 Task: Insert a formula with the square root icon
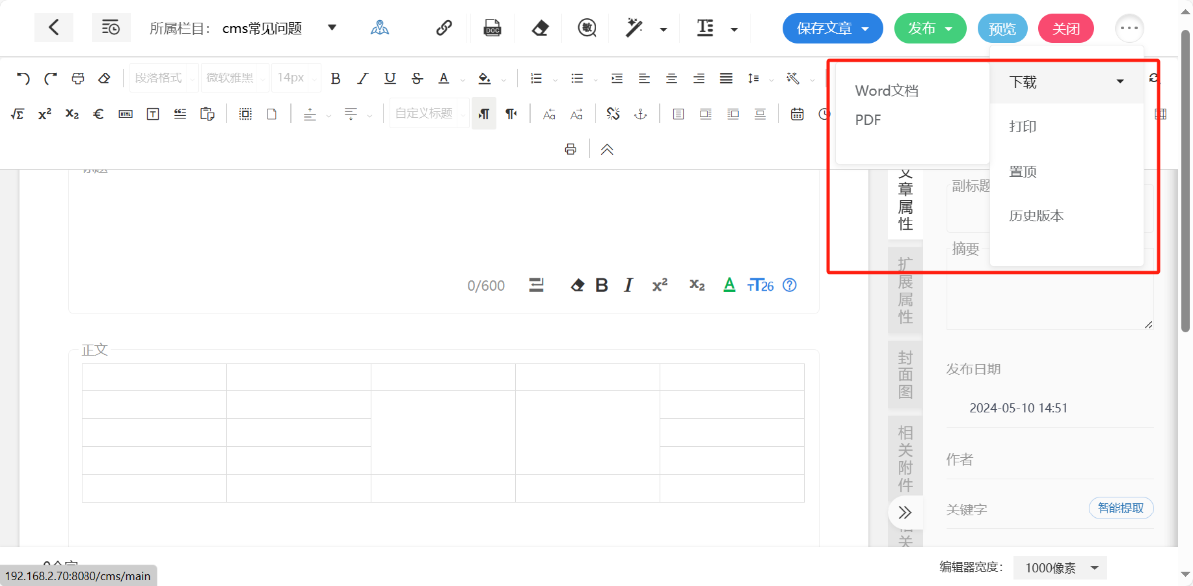coord(17,114)
